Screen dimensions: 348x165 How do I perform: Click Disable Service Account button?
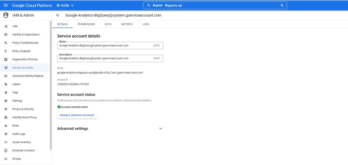click(77, 115)
